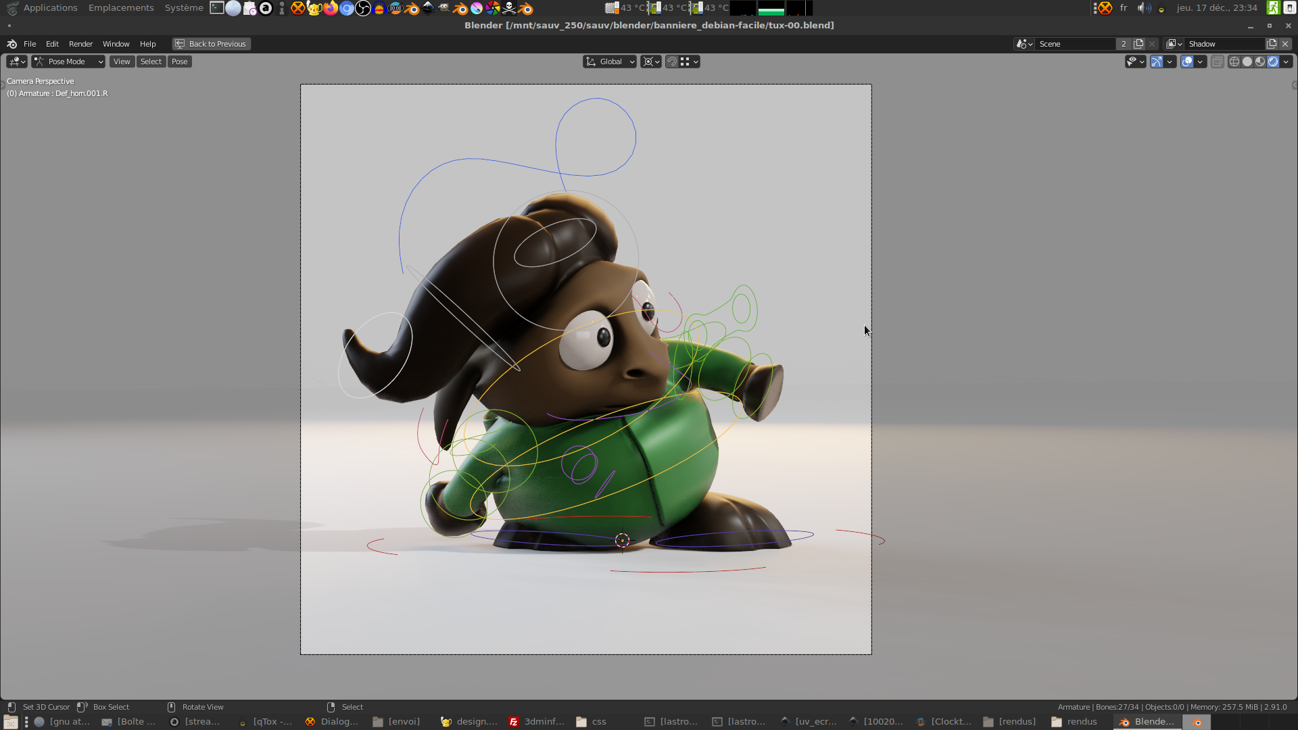Switch to the [rendus] taskbar item
The width and height of the screenshot is (1298, 730).
[x=1009, y=722]
